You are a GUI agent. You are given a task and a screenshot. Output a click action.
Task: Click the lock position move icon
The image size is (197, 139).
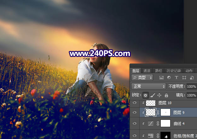(159, 95)
